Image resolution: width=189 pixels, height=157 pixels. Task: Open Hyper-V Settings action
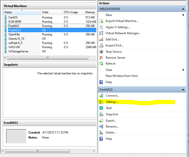[118, 27]
